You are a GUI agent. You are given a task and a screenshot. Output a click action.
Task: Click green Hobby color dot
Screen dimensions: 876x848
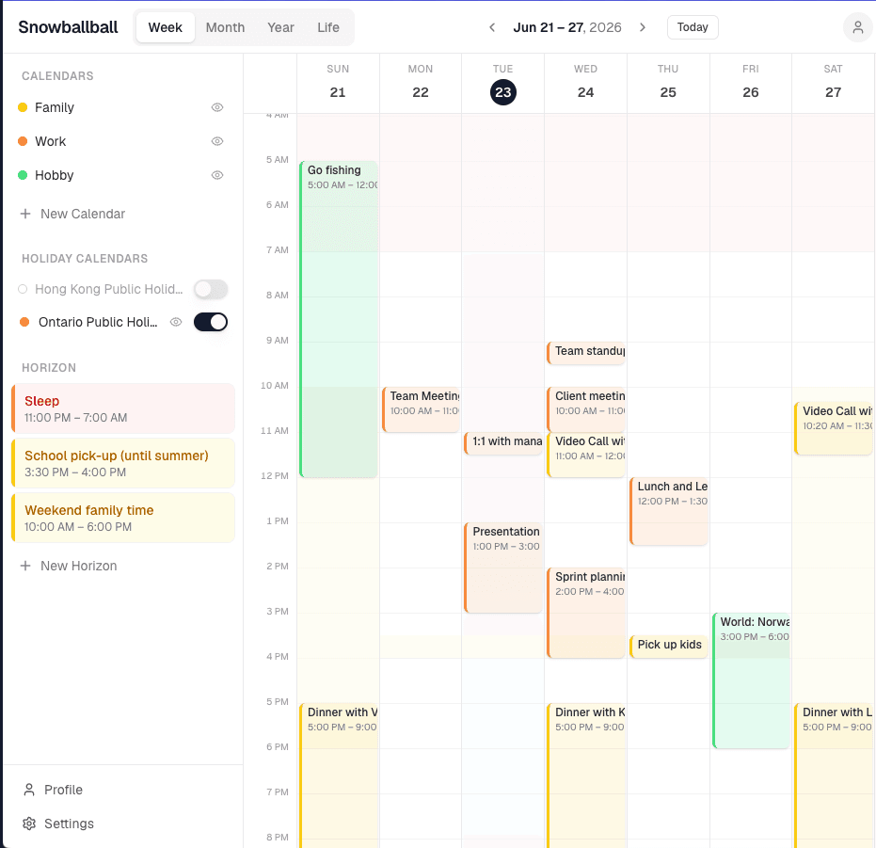(23, 175)
